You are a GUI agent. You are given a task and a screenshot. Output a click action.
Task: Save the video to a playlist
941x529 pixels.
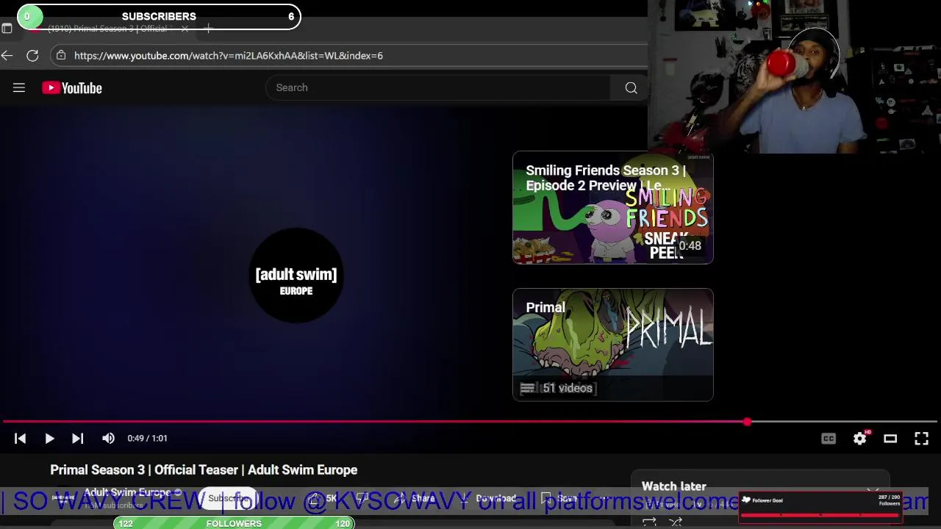[560, 498]
